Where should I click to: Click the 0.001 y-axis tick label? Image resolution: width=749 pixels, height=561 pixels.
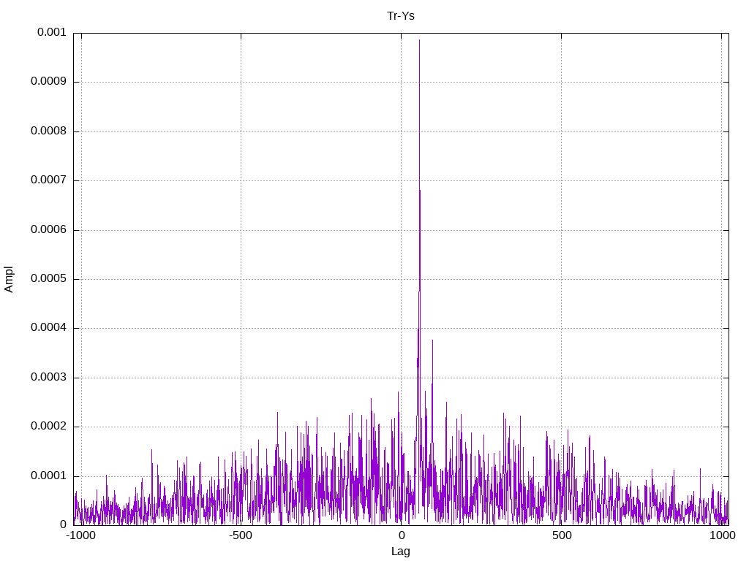52,32
